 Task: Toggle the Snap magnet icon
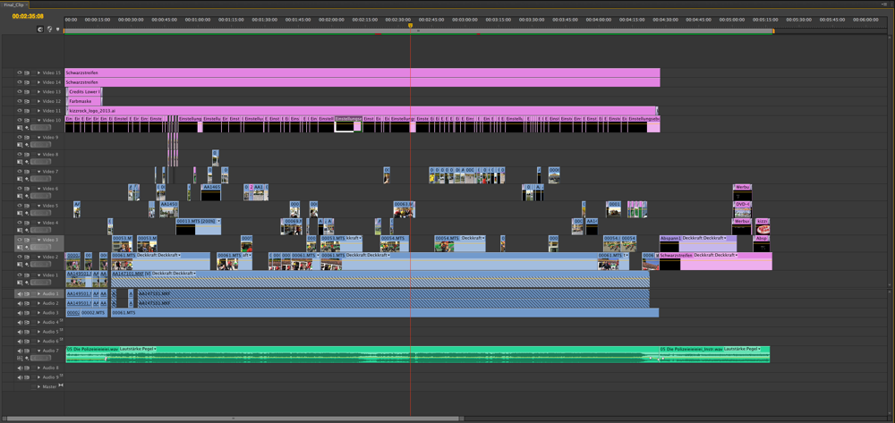[40, 30]
